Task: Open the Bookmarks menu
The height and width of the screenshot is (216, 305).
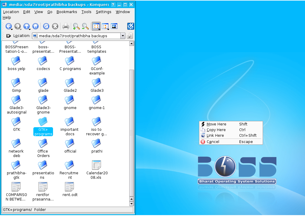Action: click(67, 12)
